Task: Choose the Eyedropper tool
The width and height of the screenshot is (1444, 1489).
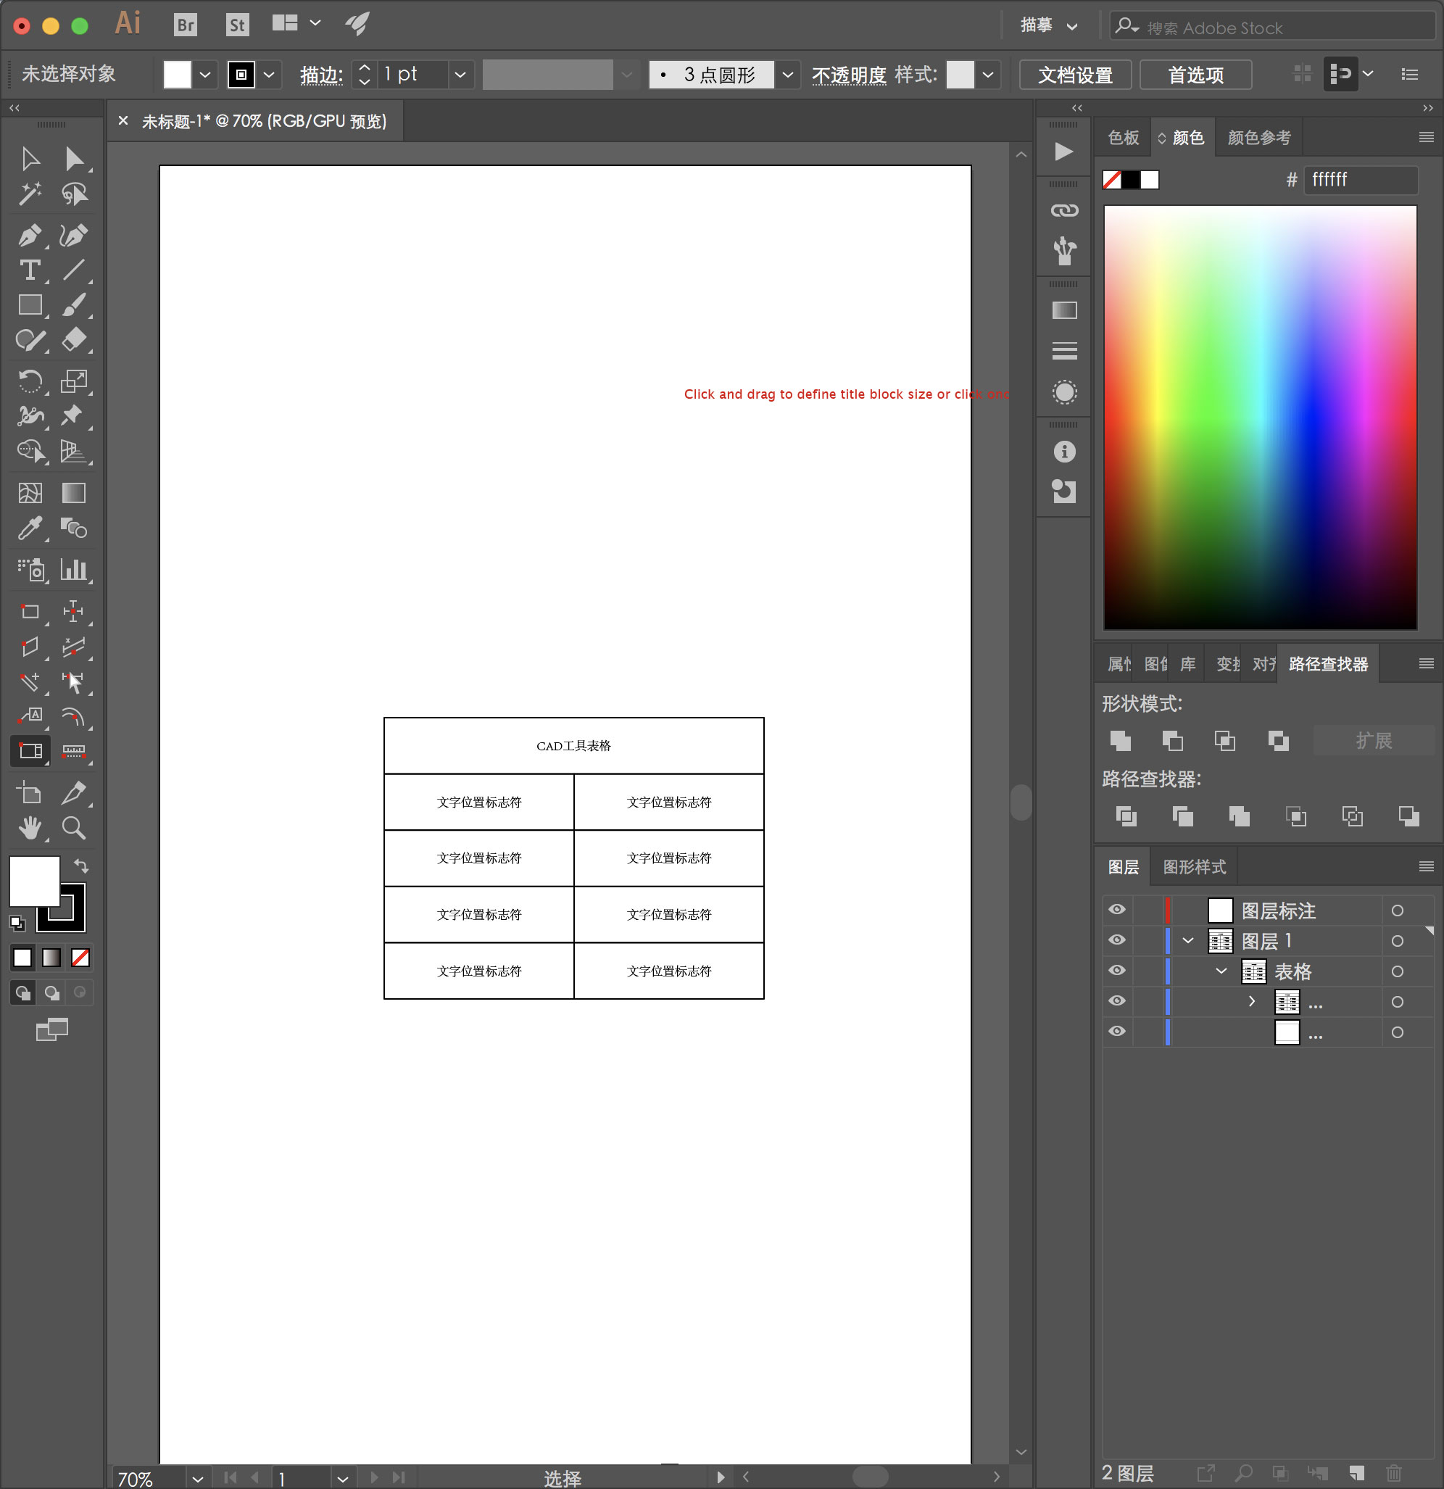Action: coord(30,528)
